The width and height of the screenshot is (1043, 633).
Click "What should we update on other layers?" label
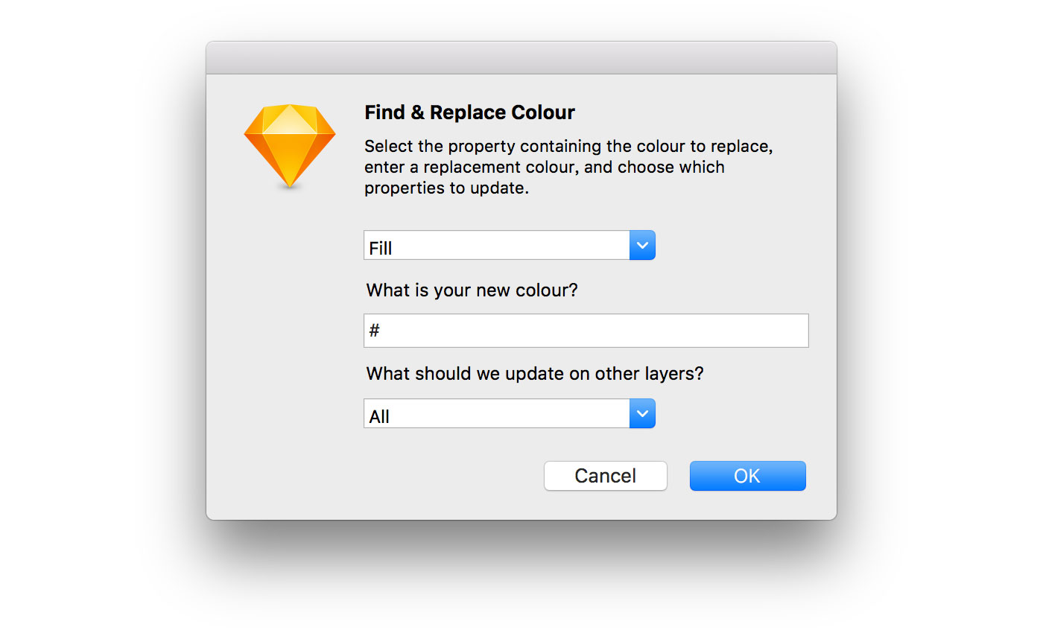[534, 373]
